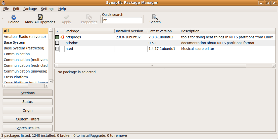Select Base System (restricted) section
This screenshot has width=278, height=139.
point(25,48)
